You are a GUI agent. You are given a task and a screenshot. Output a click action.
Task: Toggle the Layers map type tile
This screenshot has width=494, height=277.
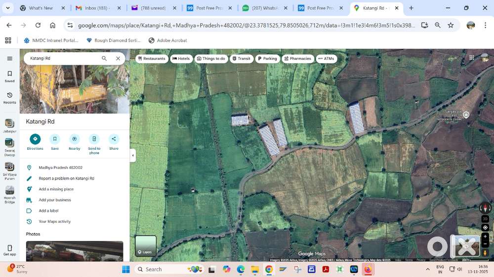click(x=146, y=245)
